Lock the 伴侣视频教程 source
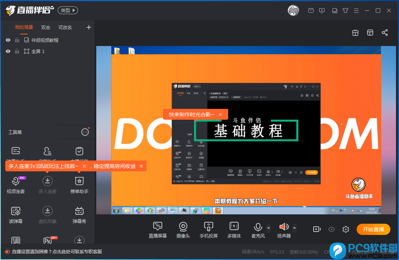Image resolution: width=399 pixels, height=260 pixels. [x=17, y=40]
